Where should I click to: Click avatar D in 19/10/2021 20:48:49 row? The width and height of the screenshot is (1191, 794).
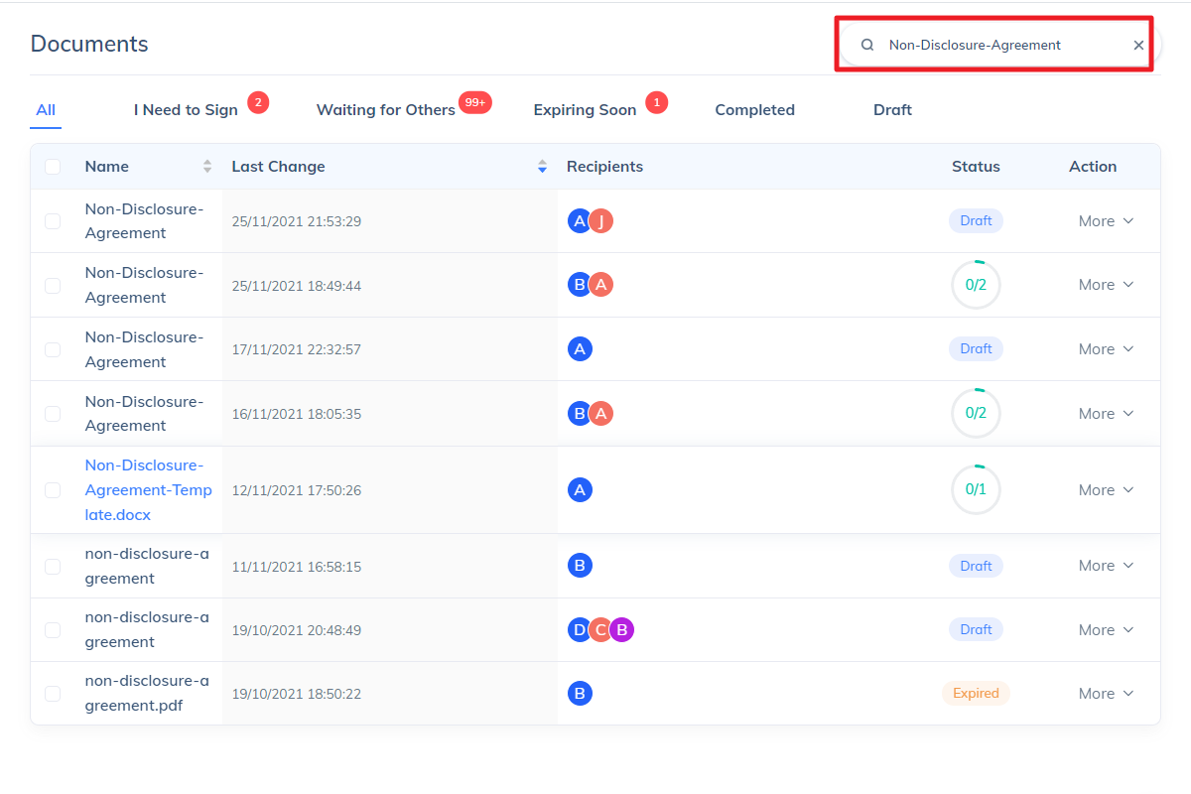581,629
